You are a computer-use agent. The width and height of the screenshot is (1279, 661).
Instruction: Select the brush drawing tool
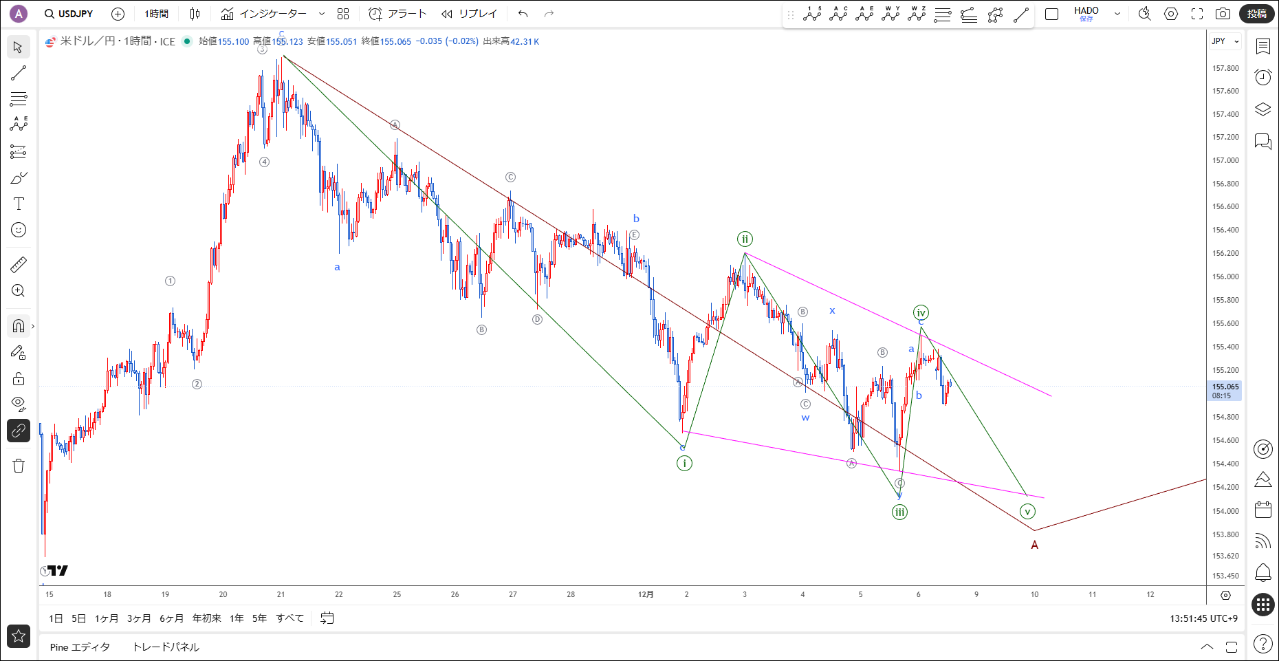click(19, 177)
